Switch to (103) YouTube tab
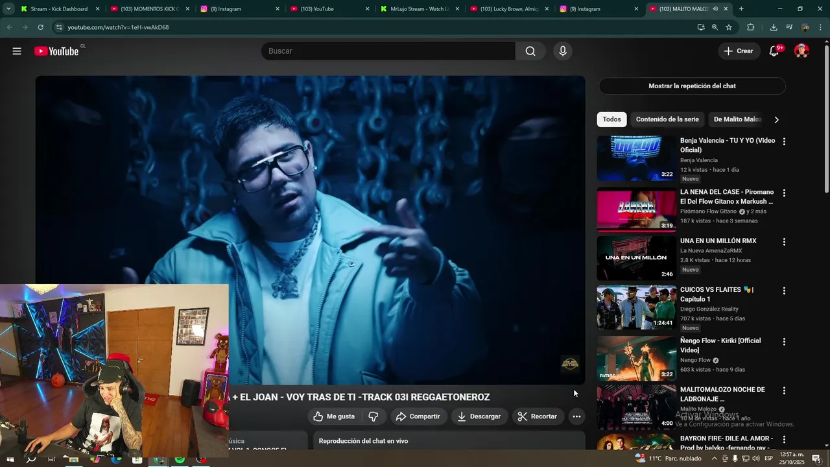 click(x=329, y=9)
